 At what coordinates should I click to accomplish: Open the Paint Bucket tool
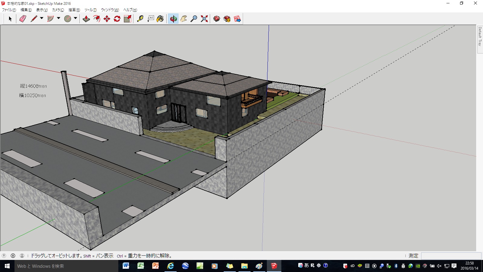(160, 19)
